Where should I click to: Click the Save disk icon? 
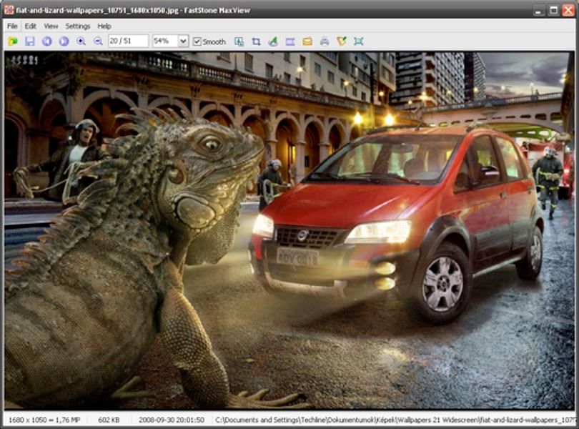point(29,41)
